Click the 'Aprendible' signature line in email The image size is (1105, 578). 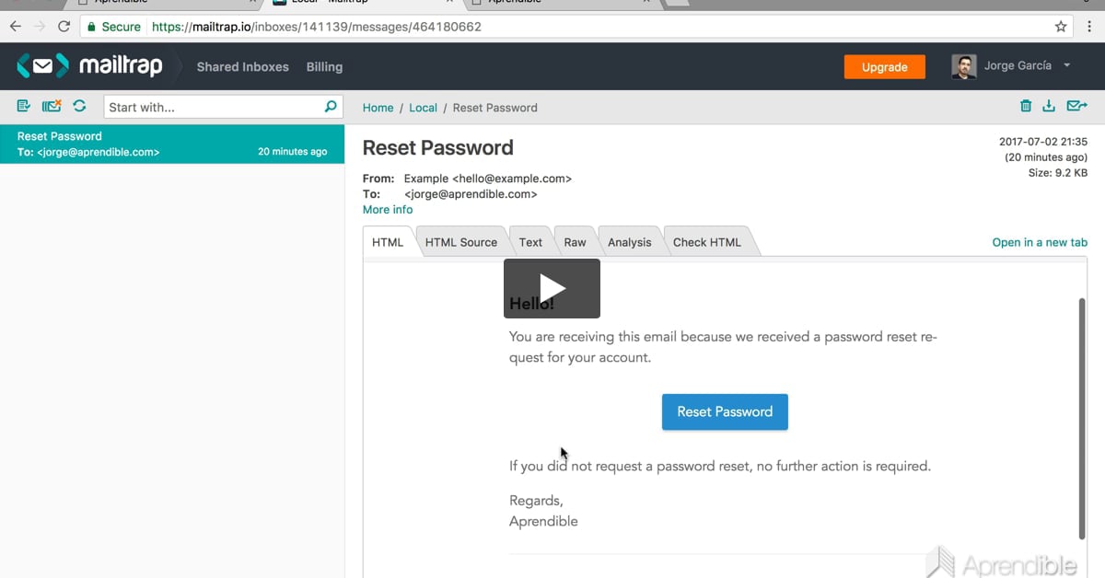pyautogui.click(x=543, y=521)
